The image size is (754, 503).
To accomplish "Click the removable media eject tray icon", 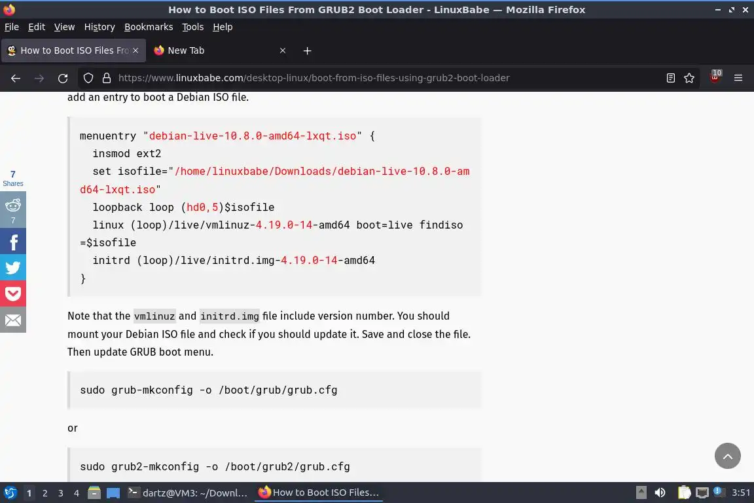I will (x=641, y=493).
